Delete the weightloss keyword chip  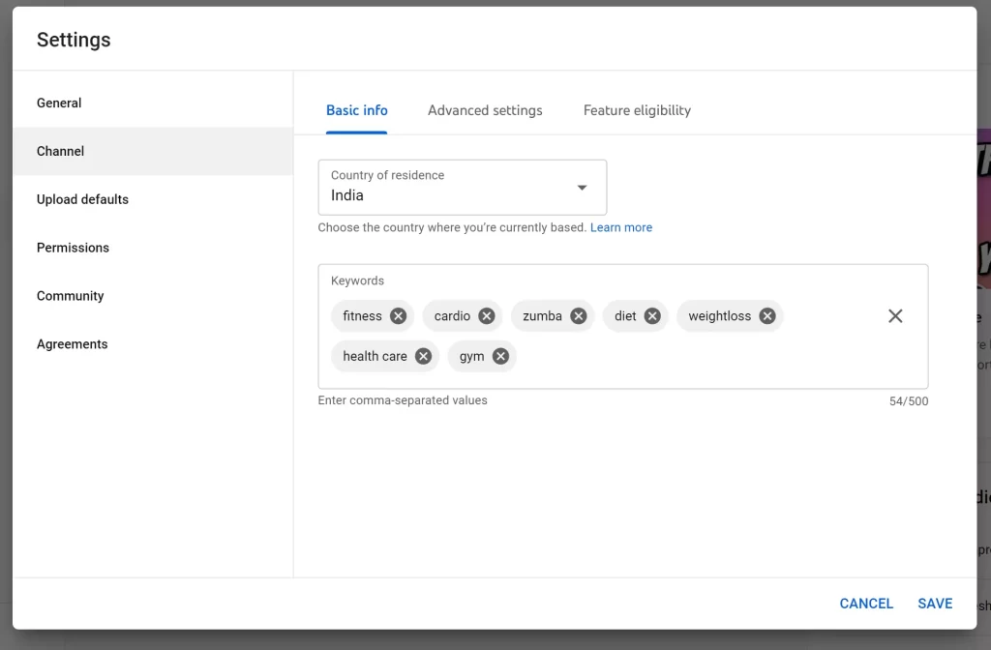(x=767, y=316)
